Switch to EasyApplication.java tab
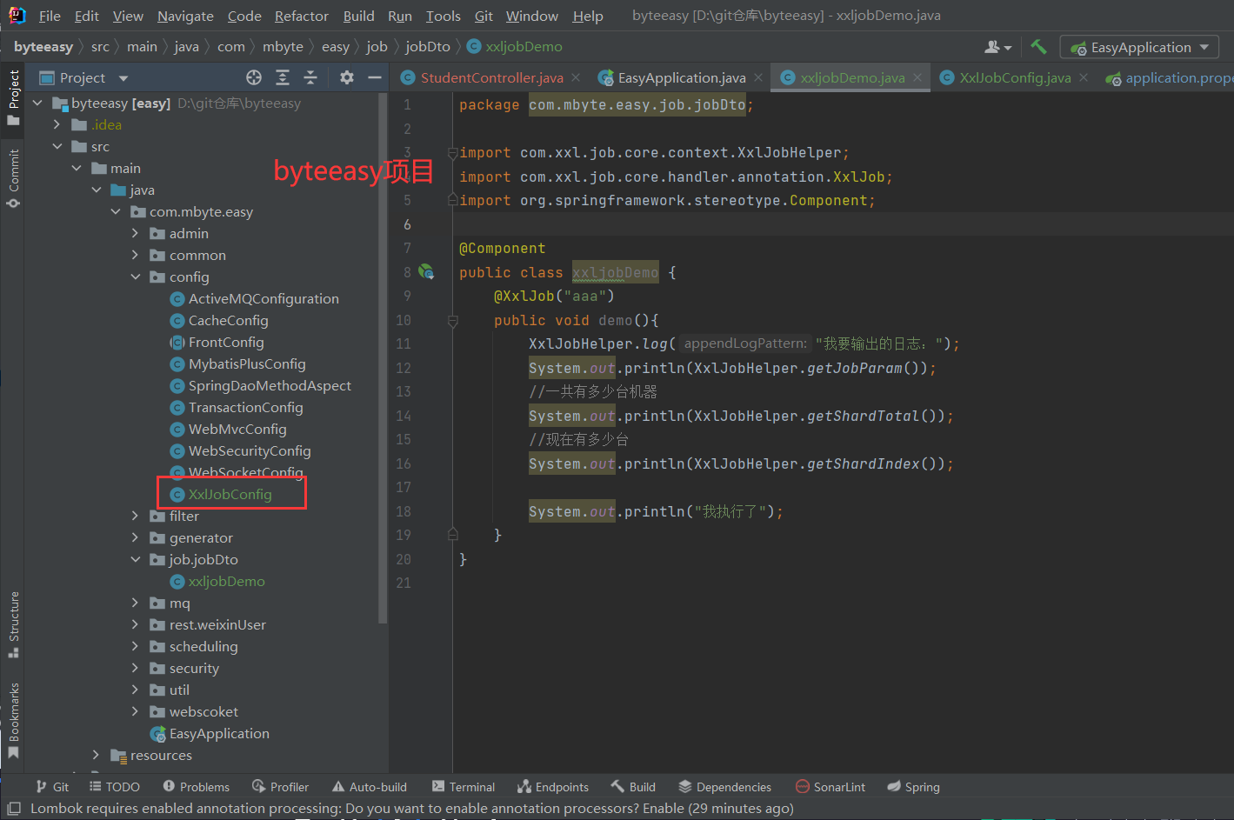Image resolution: width=1234 pixels, height=820 pixels. (x=682, y=77)
